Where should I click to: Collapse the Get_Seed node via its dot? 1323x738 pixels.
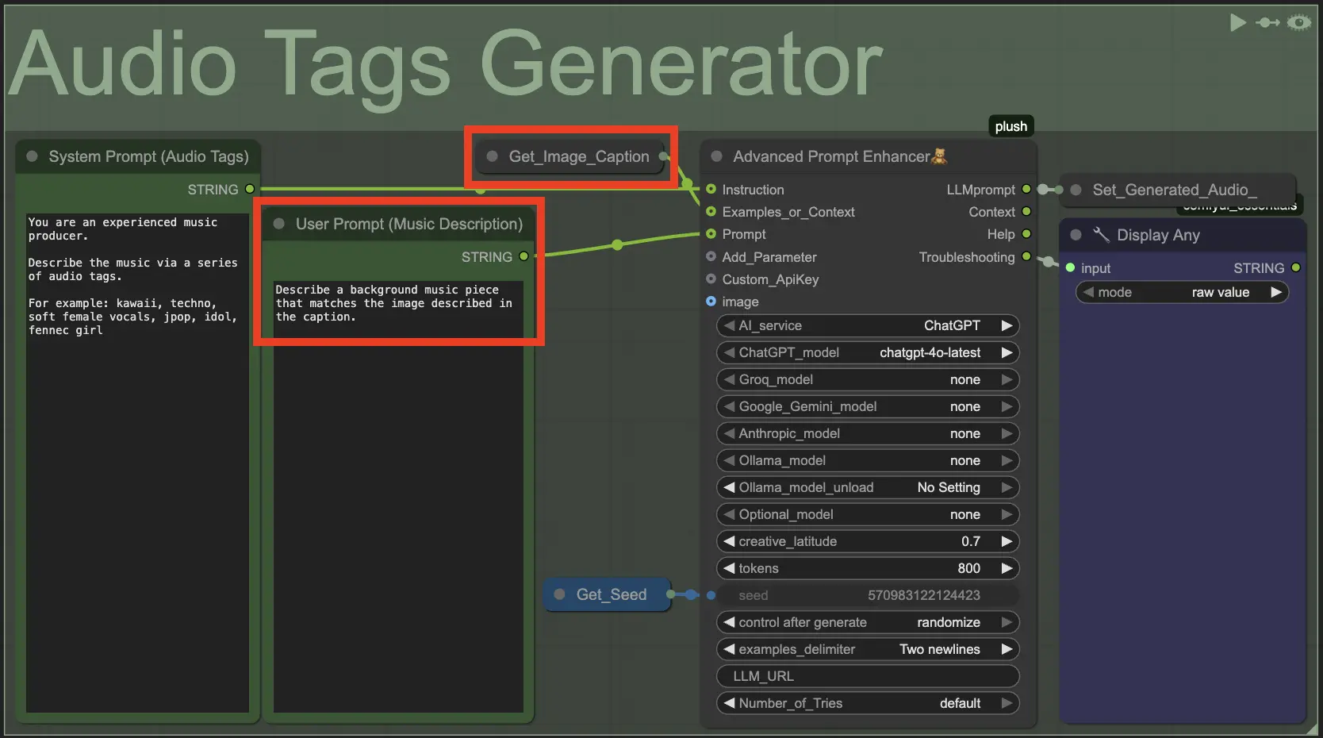pyautogui.click(x=559, y=594)
